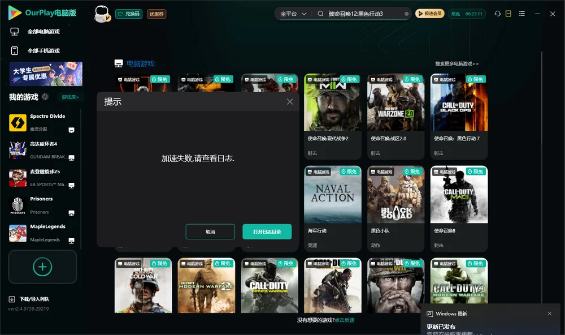Open the 黑色小队 Black Squad card
The height and width of the screenshot is (335, 565).
pos(395,209)
